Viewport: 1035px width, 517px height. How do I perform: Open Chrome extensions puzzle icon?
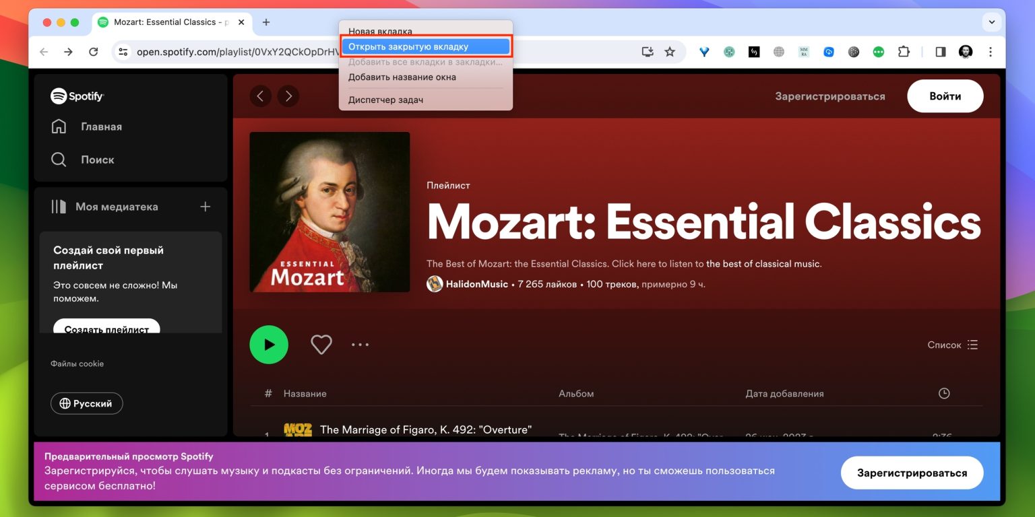click(x=904, y=52)
